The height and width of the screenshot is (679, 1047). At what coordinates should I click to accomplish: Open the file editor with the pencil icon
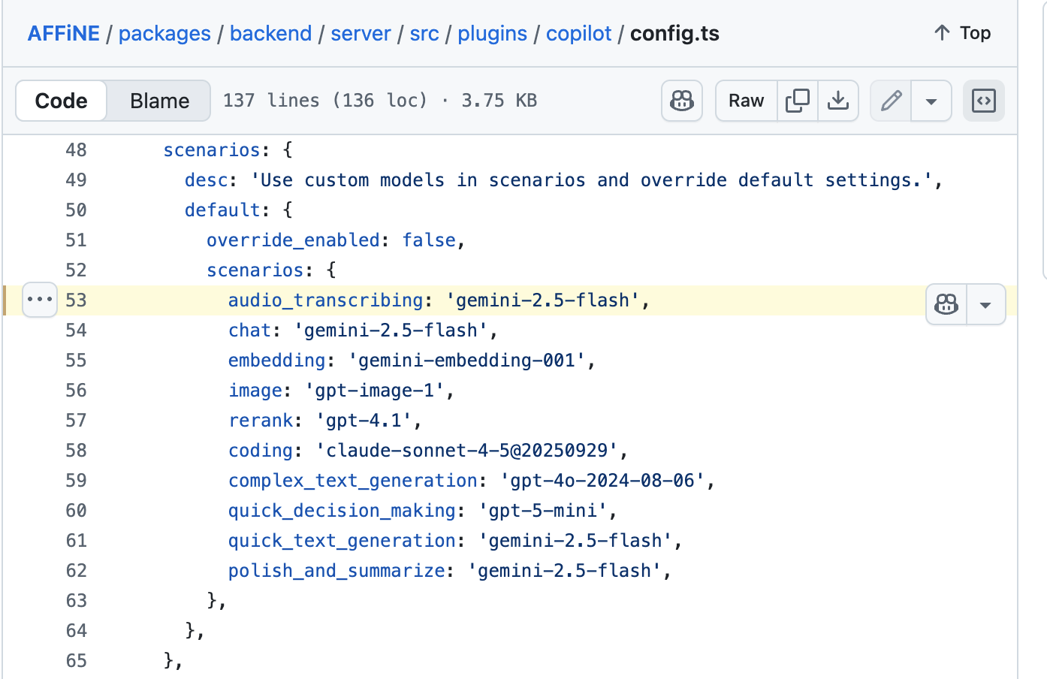890,100
